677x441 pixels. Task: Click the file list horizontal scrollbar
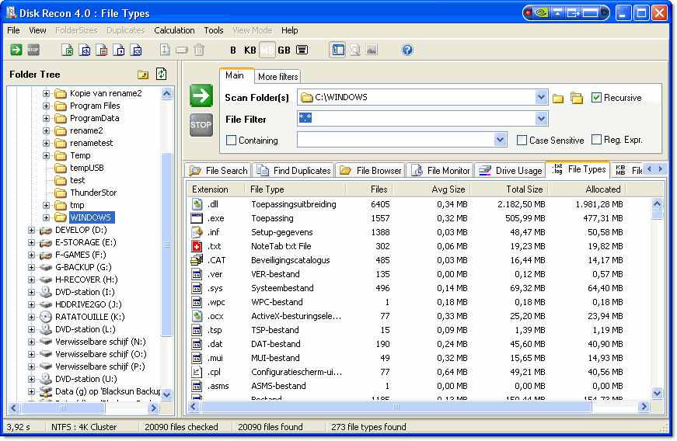pyautogui.click(x=396, y=407)
